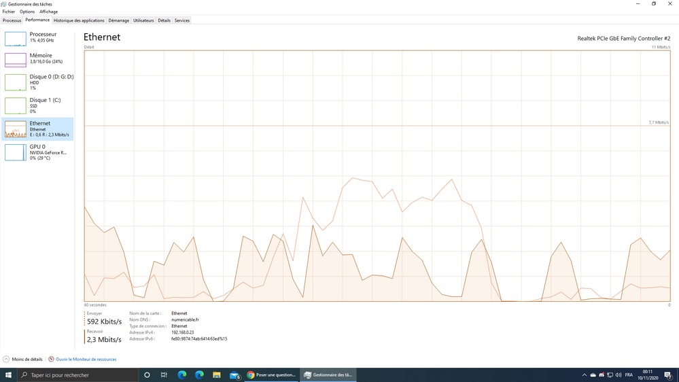Collapse view with Moins de détails
Viewport: 679px width, 382px height.
coord(27,359)
